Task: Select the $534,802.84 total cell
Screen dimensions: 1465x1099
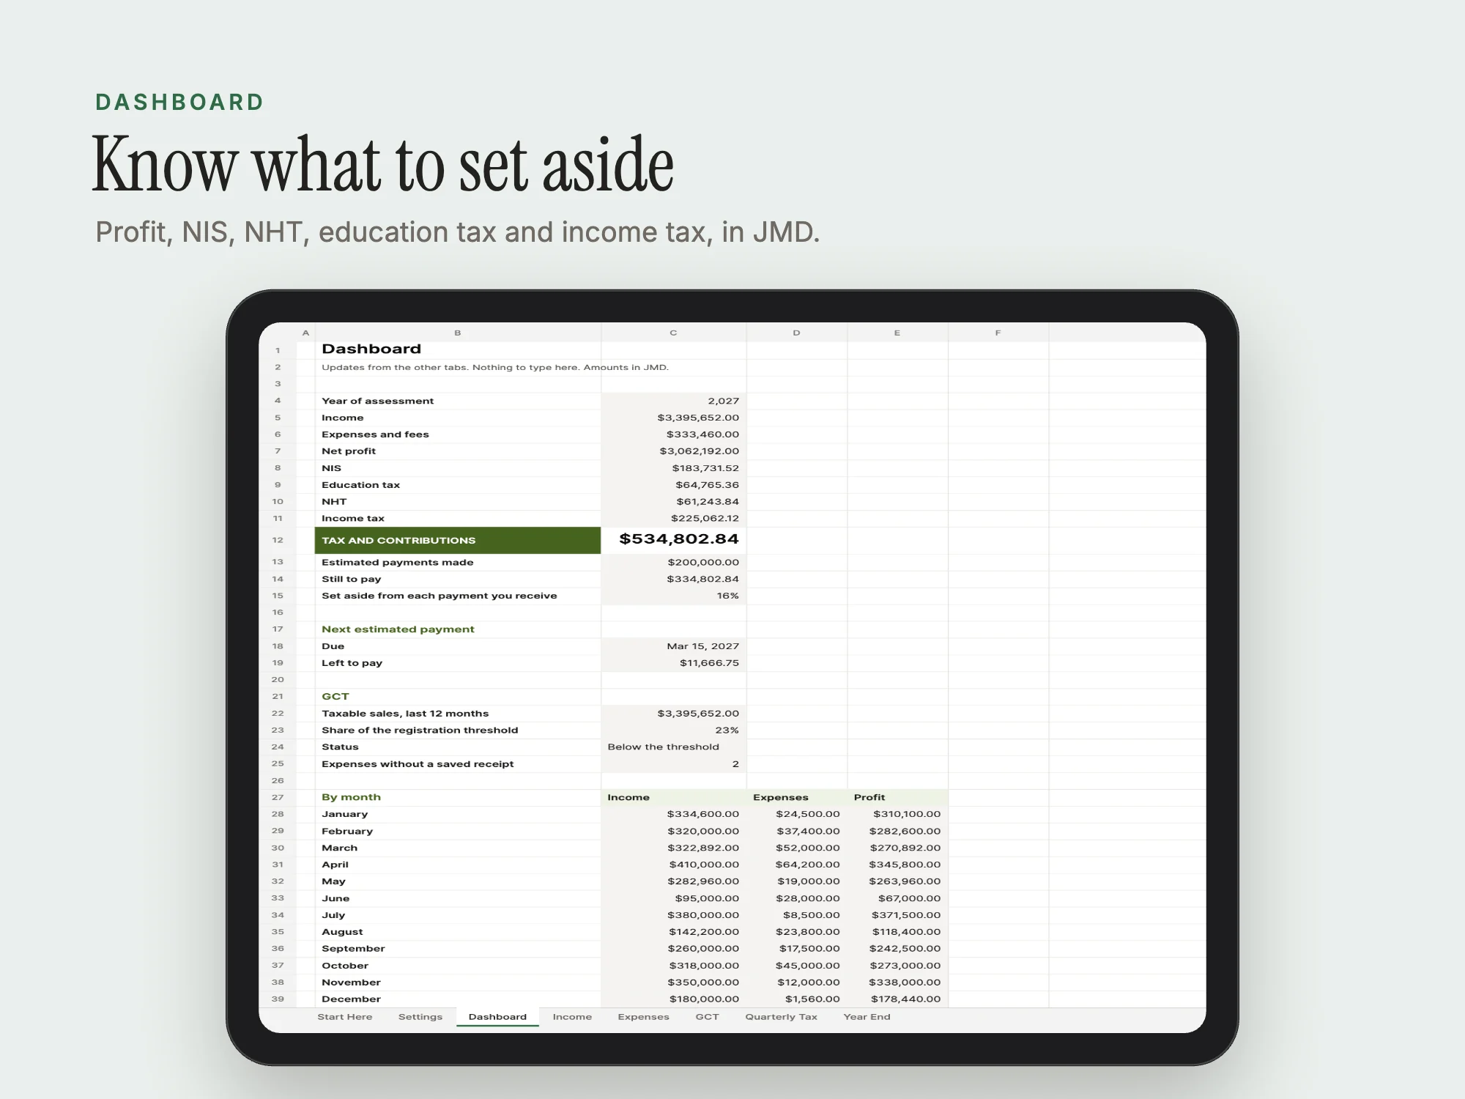Action: click(x=674, y=540)
